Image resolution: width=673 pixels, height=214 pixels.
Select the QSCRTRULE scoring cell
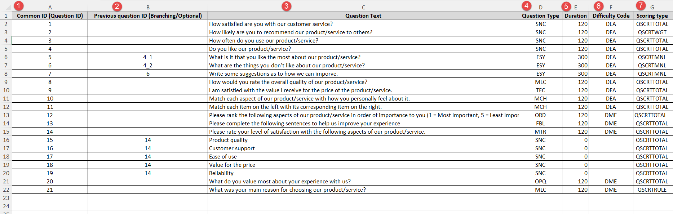652,190
